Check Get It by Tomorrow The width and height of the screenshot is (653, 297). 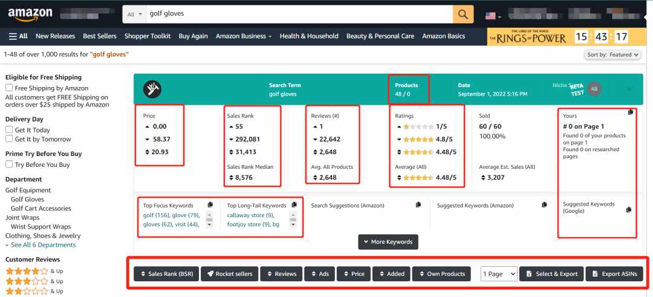click(x=8, y=139)
